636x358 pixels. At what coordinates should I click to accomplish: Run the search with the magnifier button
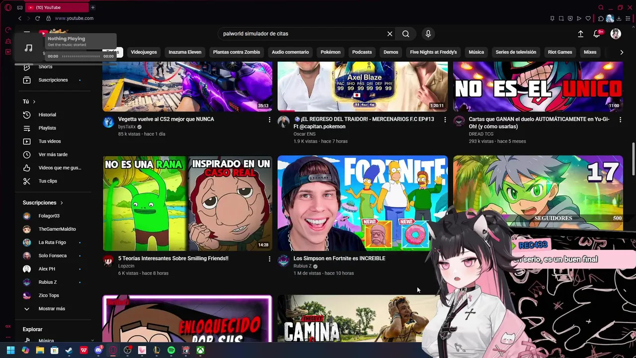406,34
